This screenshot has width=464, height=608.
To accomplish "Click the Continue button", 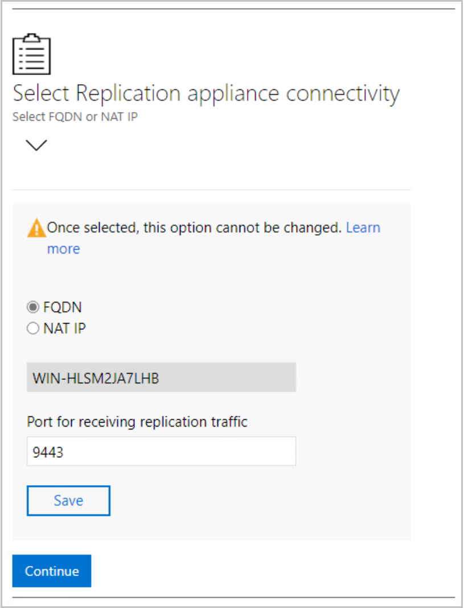I will coord(51,570).
